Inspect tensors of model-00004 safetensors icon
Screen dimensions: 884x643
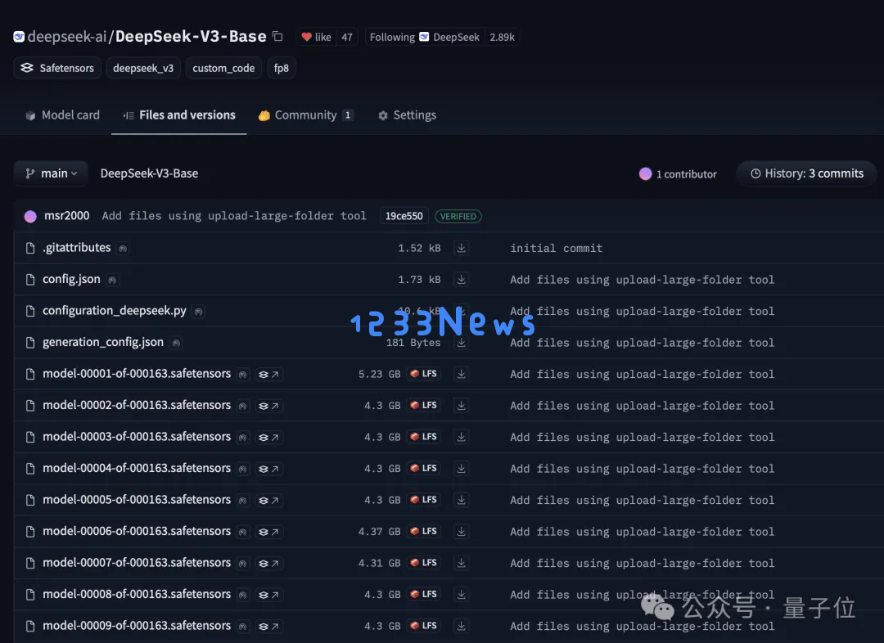pyautogui.click(x=269, y=469)
